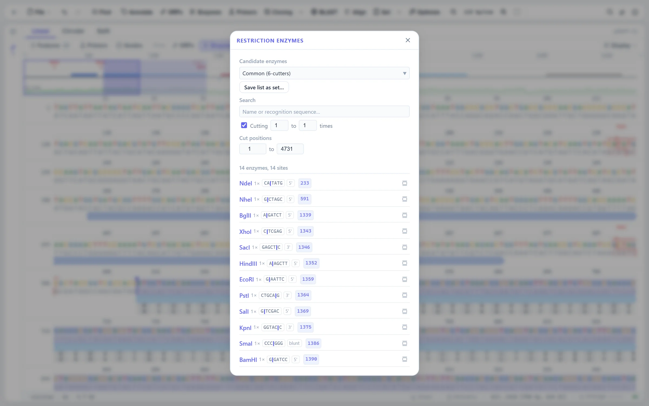649x406 pixels.
Task: Jump to EcoRI cut position 1359
Action: (308, 279)
